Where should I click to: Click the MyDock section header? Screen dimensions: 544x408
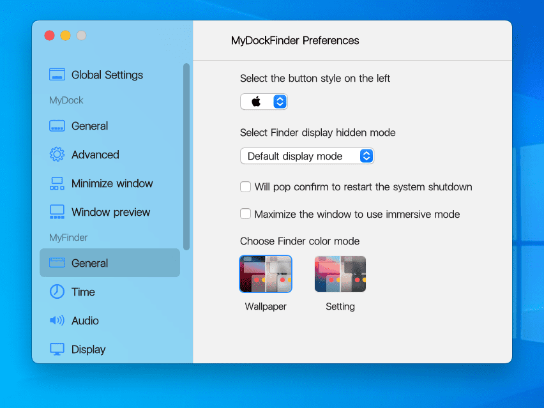tap(66, 100)
